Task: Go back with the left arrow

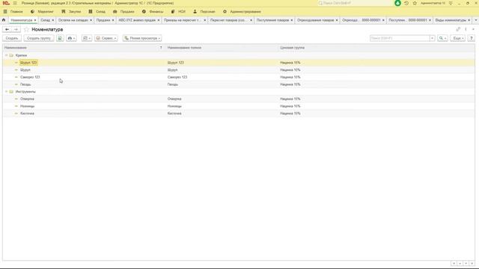Action: (x=7, y=29)
